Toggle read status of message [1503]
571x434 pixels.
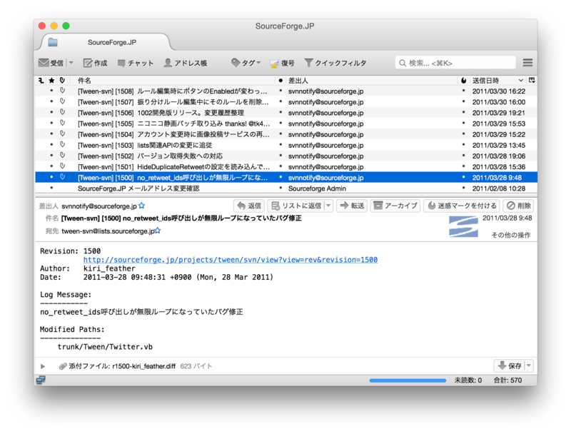pyautogui.click(x=281, y=144)
